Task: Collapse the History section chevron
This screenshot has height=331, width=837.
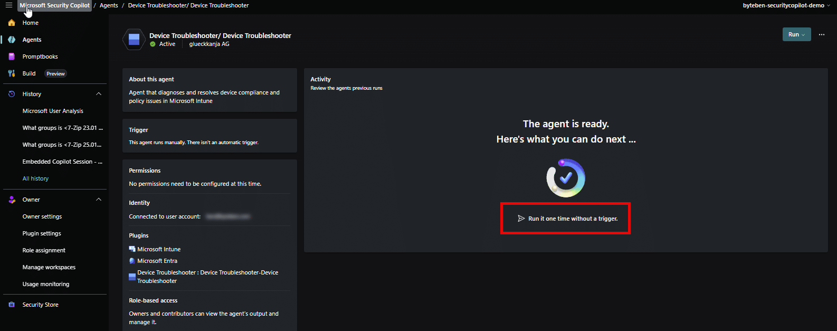Action: 99,94
